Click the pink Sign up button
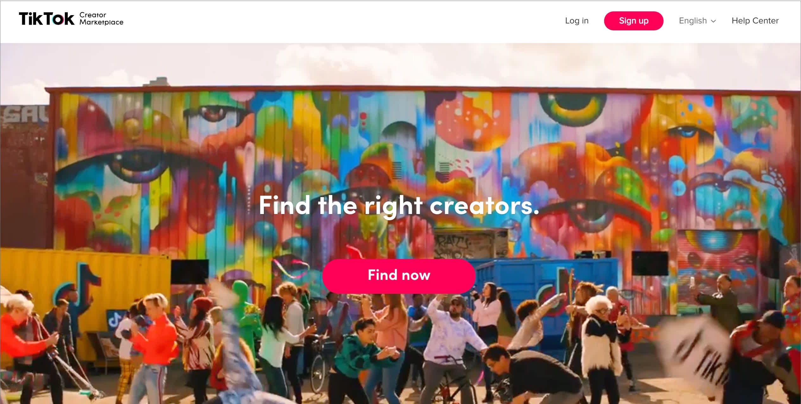Image resolution: width=801 pixels, height=404 pixels. (634, 21)
